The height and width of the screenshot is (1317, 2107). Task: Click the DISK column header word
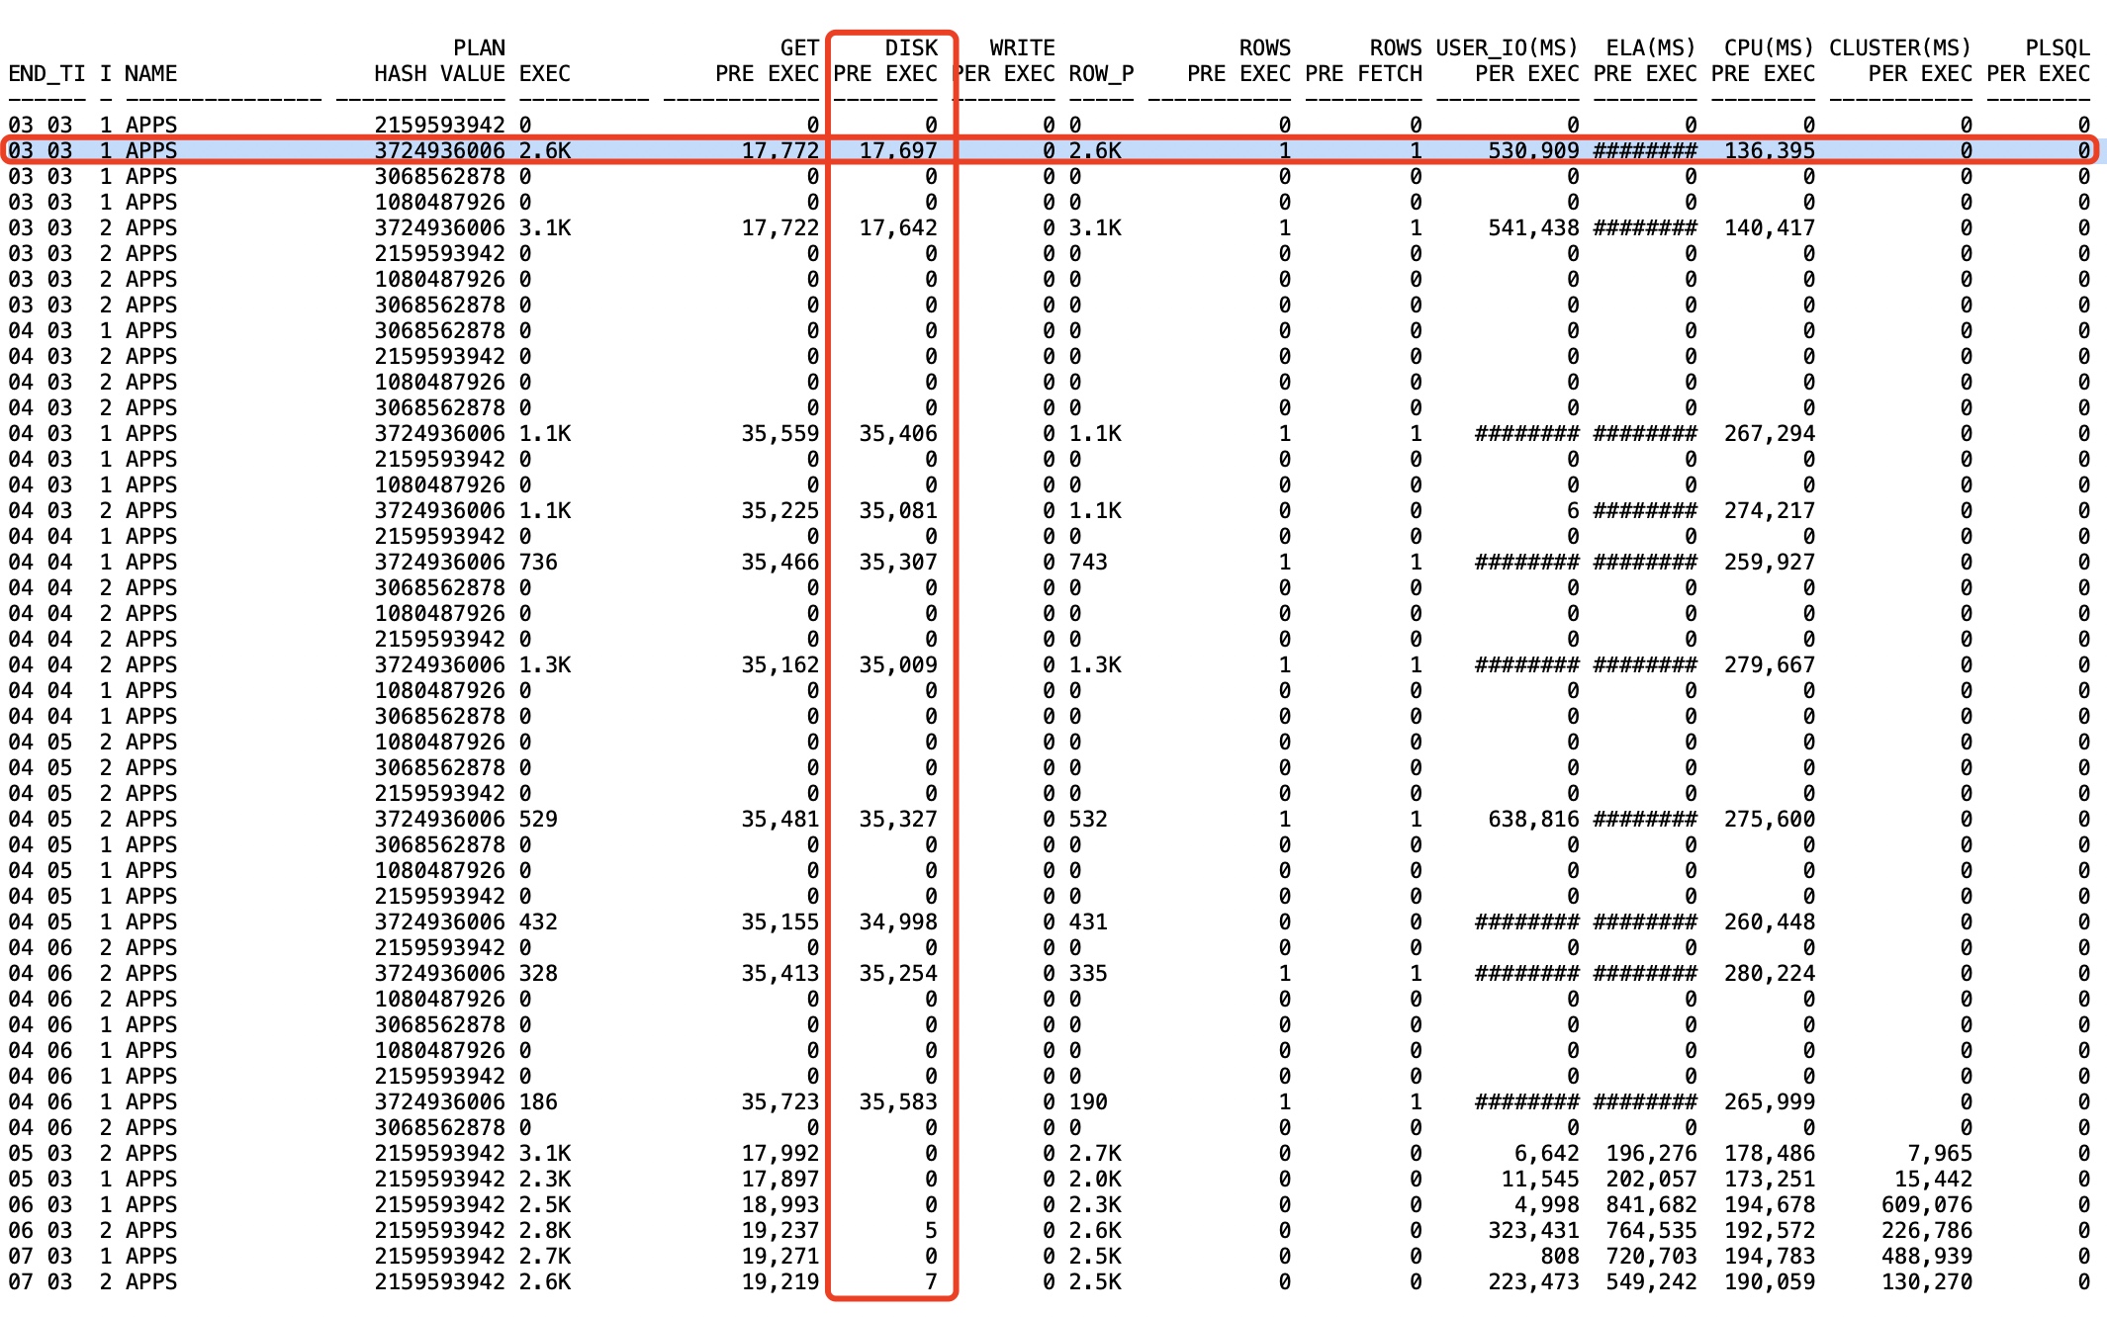(x=911, y=48)
